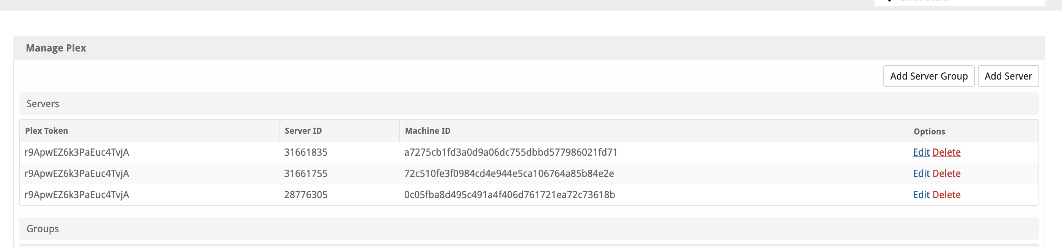Select the Servers section heading
This screenshot has width=1062, height=247.
pyautogui.click(x=43, y=104)
